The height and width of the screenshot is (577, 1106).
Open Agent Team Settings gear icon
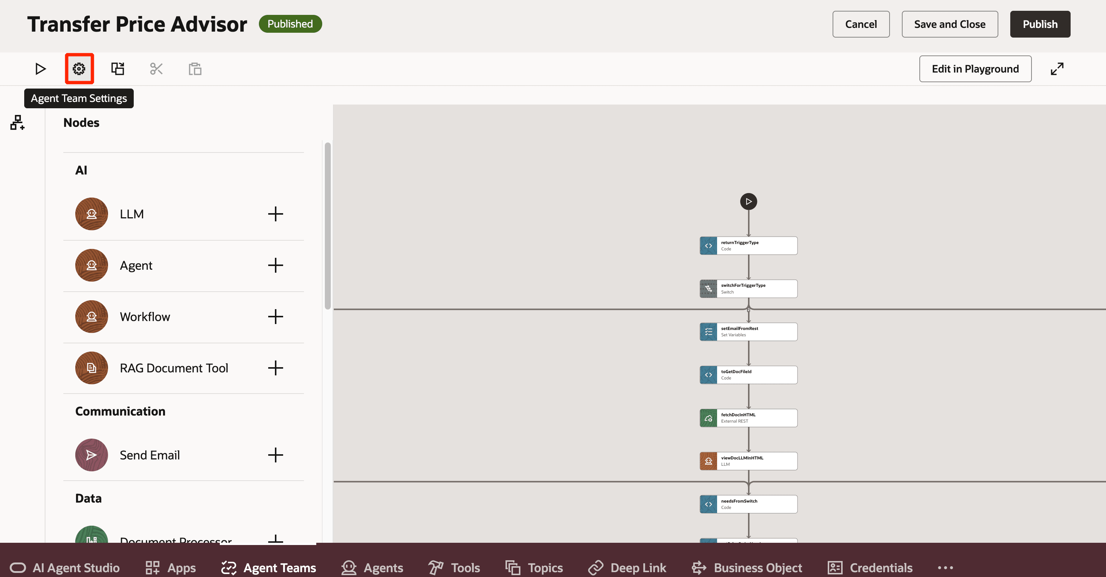[79, 68]
